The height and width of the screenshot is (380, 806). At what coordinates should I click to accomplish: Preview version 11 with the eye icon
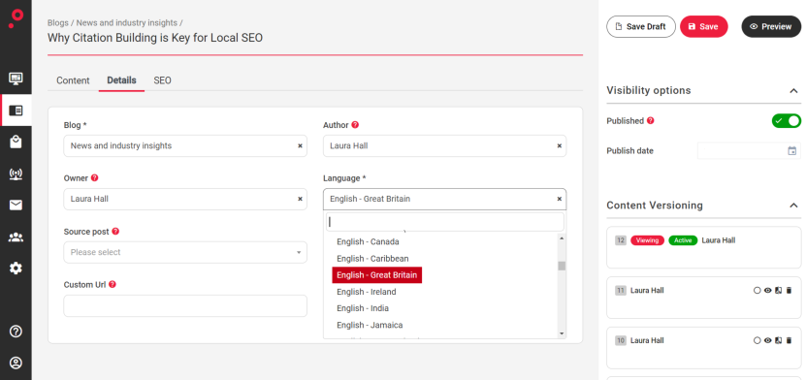[768, 290]
